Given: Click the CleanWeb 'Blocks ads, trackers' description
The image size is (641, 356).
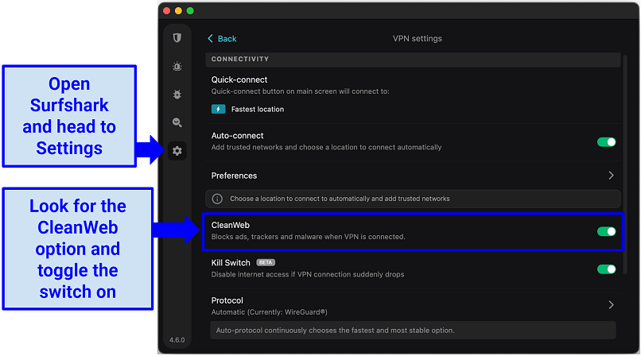Looking at the screenshot, I should tap(309, 237).
